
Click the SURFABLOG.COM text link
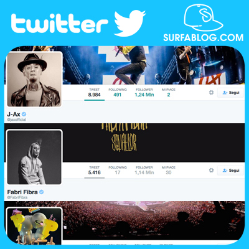(204, 38)
